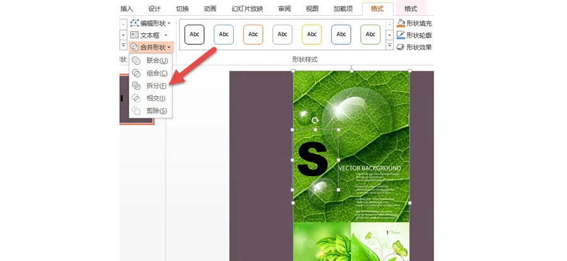Choose 相交(I) from merge shapes menu
Viewport: 567px width, 261px height.
pos(151,98)
